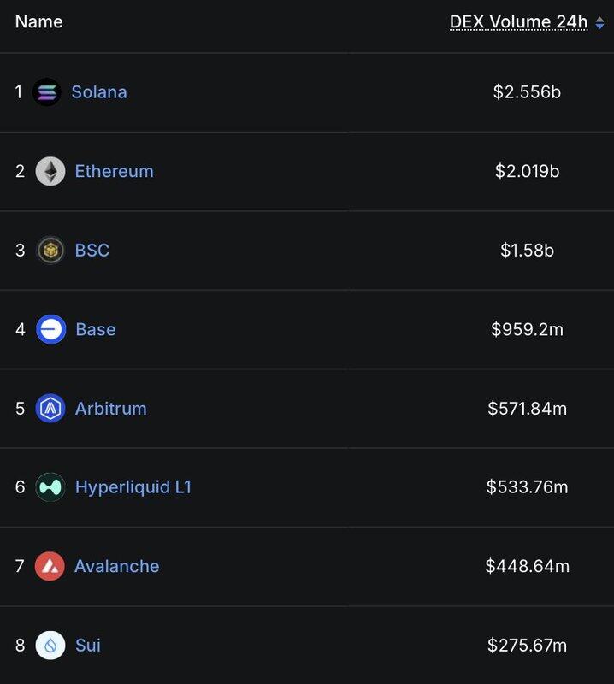The width and height of the screenshot is (614, 684).
Task: Open the Hyperliquid L1 link
Action: tap(133, 487)
